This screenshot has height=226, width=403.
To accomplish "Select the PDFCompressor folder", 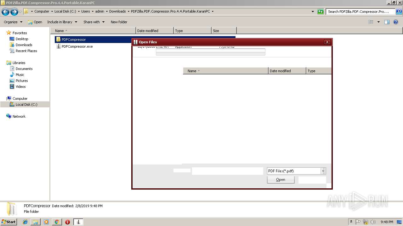I will pyautogui.click(x=74, y=40).
